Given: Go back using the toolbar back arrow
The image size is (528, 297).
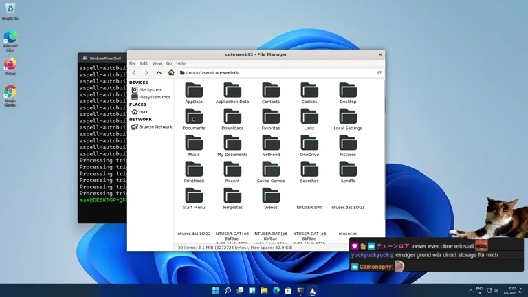Looking at the screenshot, I should pos(134,72).
